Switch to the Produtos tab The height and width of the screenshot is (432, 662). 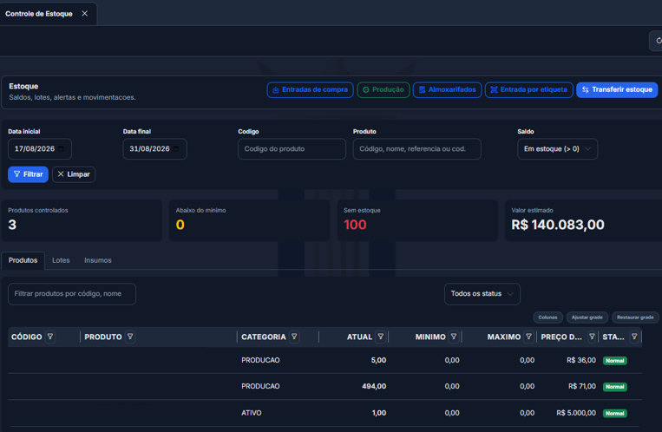point(23,260)
